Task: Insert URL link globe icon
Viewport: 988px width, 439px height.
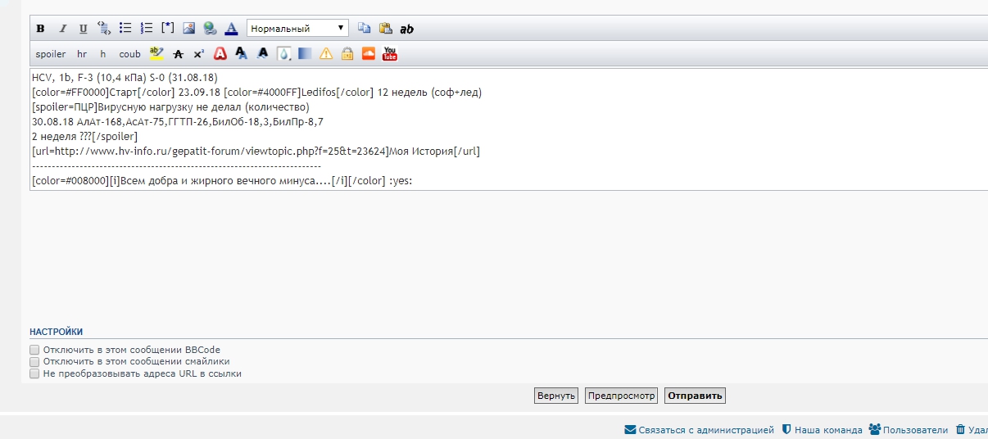Action: click(x=210, y=29)
